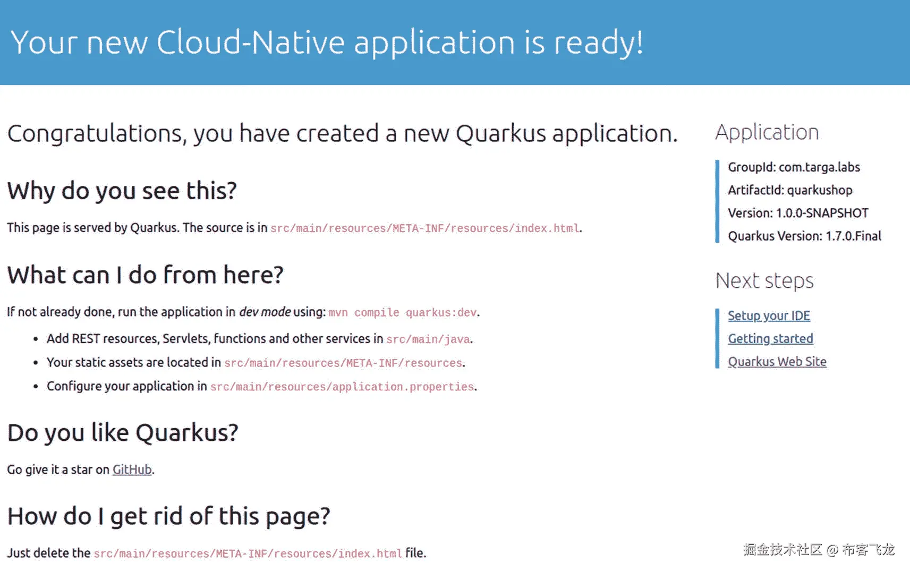Select the 'Why do you see this?' heading
The image size is (910, 572).
(122, 191)
